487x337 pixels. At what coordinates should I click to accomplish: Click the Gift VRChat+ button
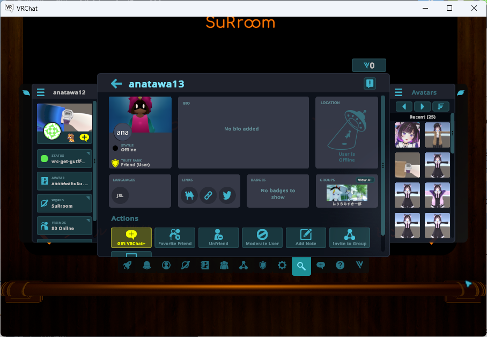pos(131,238)
